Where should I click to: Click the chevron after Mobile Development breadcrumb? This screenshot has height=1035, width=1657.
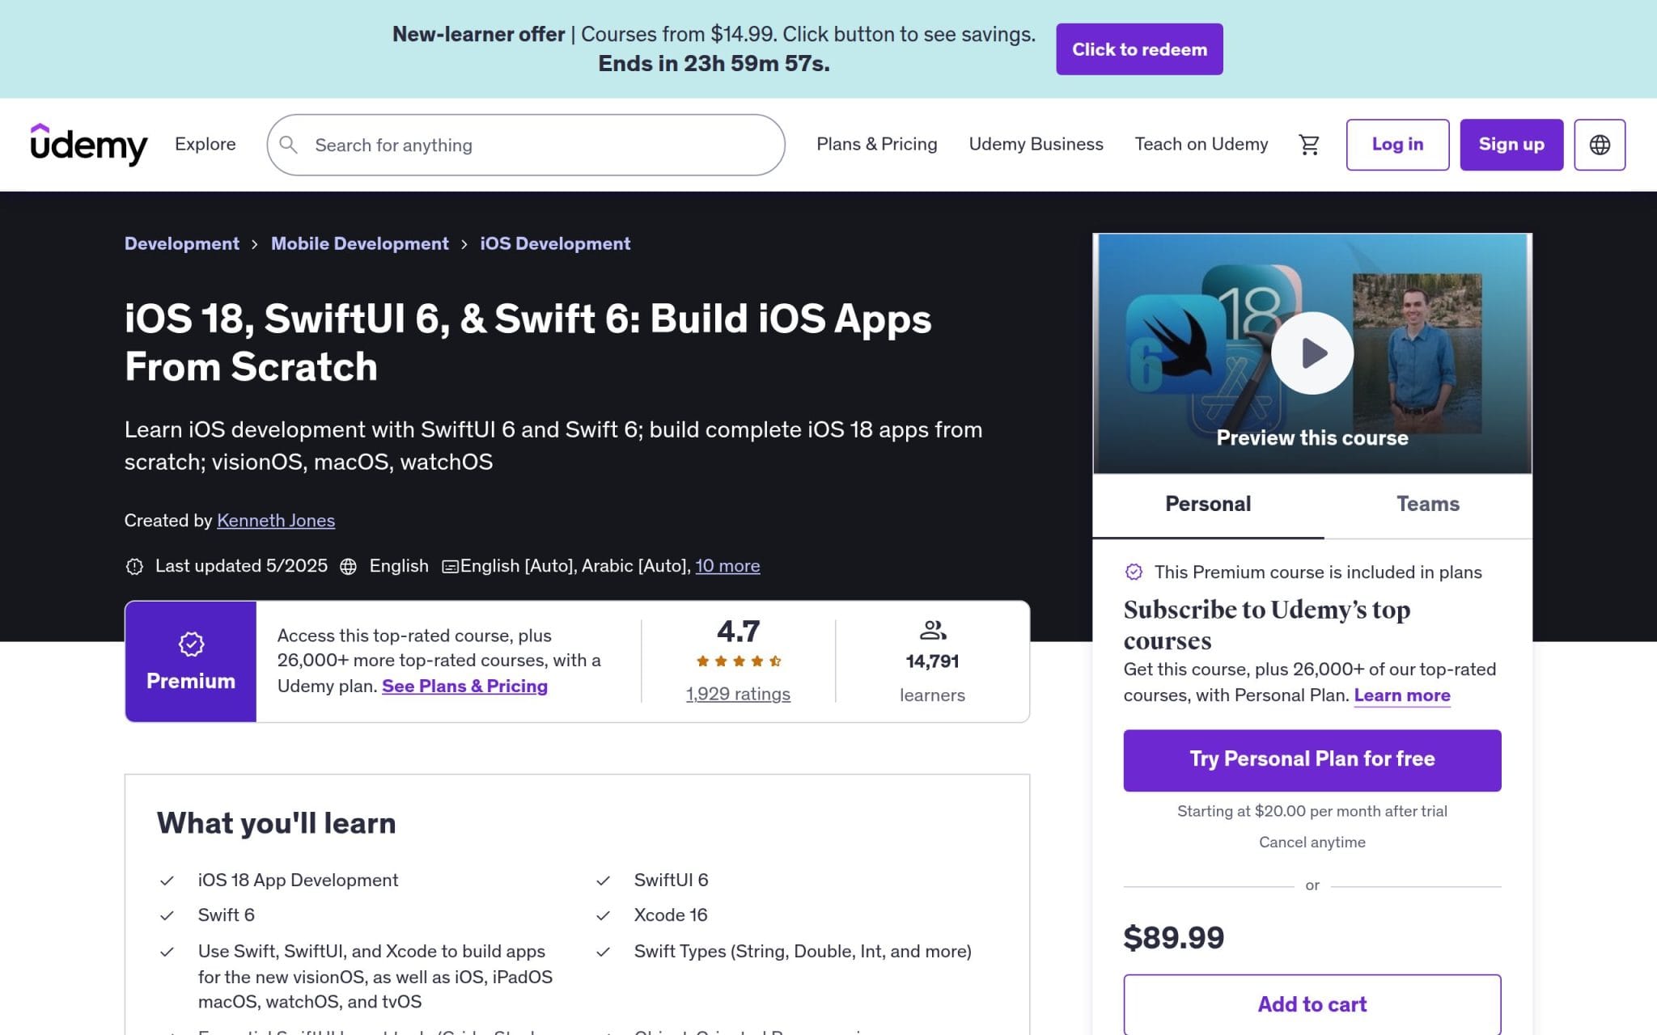point(464,244)
